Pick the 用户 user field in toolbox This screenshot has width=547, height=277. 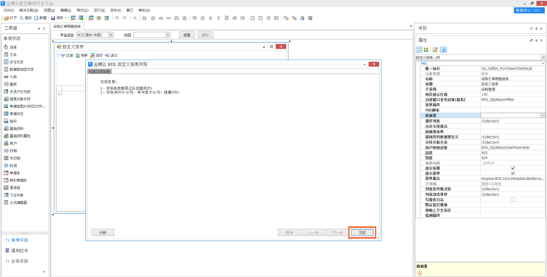pyautogui.click(x=10, y=143)
